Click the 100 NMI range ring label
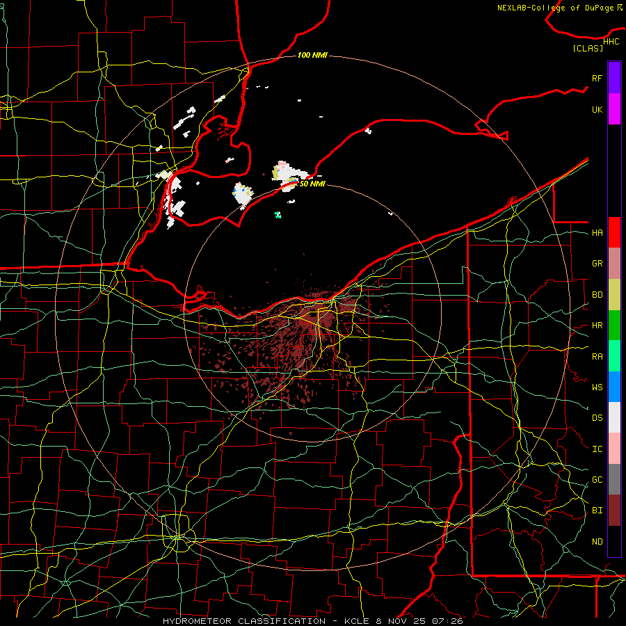 [312, 55]
